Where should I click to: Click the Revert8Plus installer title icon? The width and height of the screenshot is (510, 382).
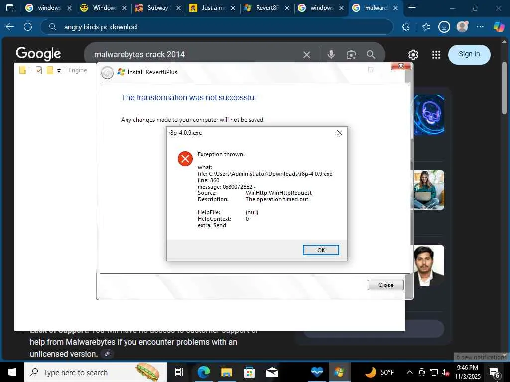121,72
